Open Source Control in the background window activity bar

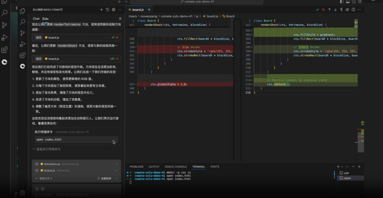click(4, 25)
